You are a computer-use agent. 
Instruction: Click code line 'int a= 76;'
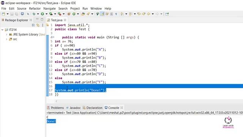(64, 41)
